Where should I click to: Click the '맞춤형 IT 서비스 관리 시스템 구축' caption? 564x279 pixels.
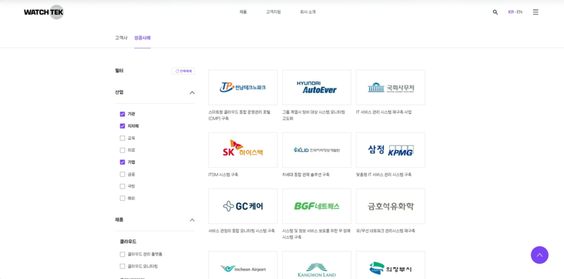click(x=384, y=175)
